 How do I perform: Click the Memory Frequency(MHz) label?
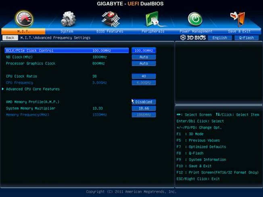pyautogui.click(x=27, y=115)
